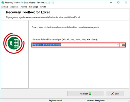Click the 'Número de registros:' status bar entry
This screenshot has width=130, height=102.
(x=96, y=100)
